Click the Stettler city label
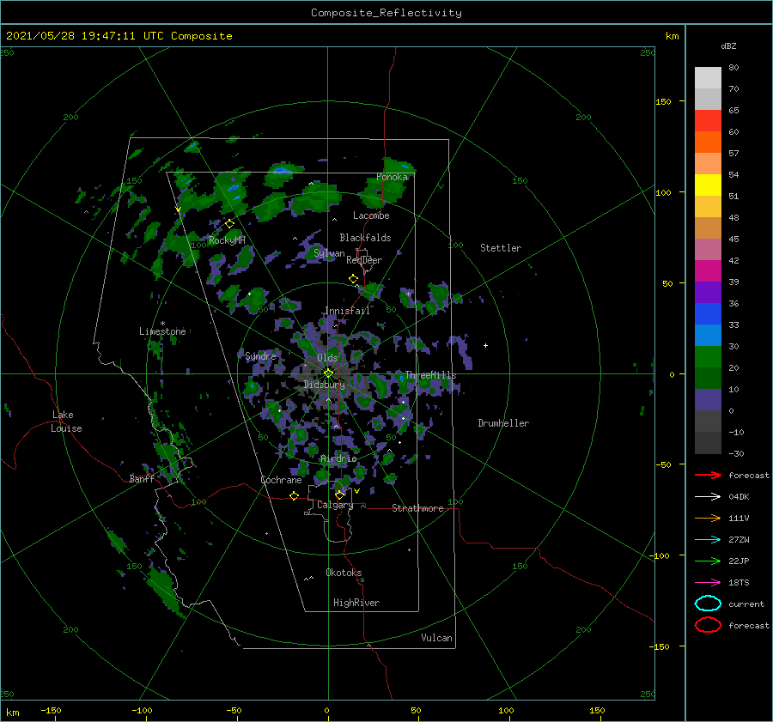The height and width of the screenshot is (722, 773). click(x=501, y=248)
